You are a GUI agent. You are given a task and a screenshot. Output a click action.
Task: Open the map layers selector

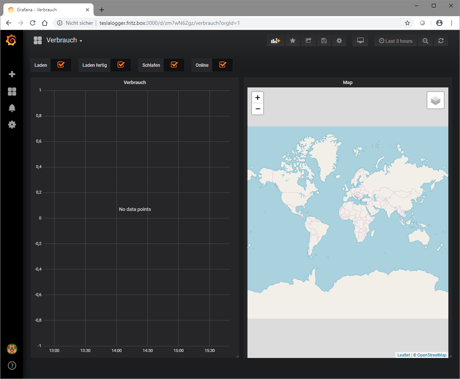pyautogui.click(x=435, y=100)
